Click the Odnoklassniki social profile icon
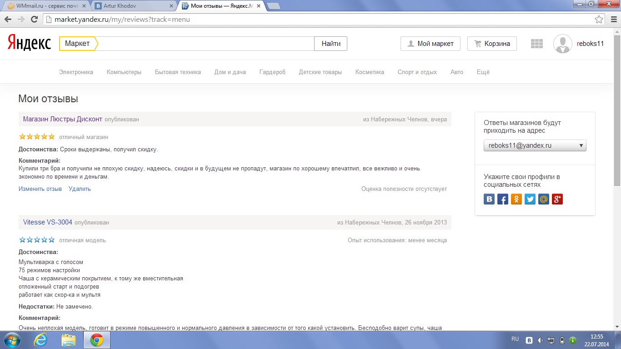621x349 pixels. click(516, 199)
